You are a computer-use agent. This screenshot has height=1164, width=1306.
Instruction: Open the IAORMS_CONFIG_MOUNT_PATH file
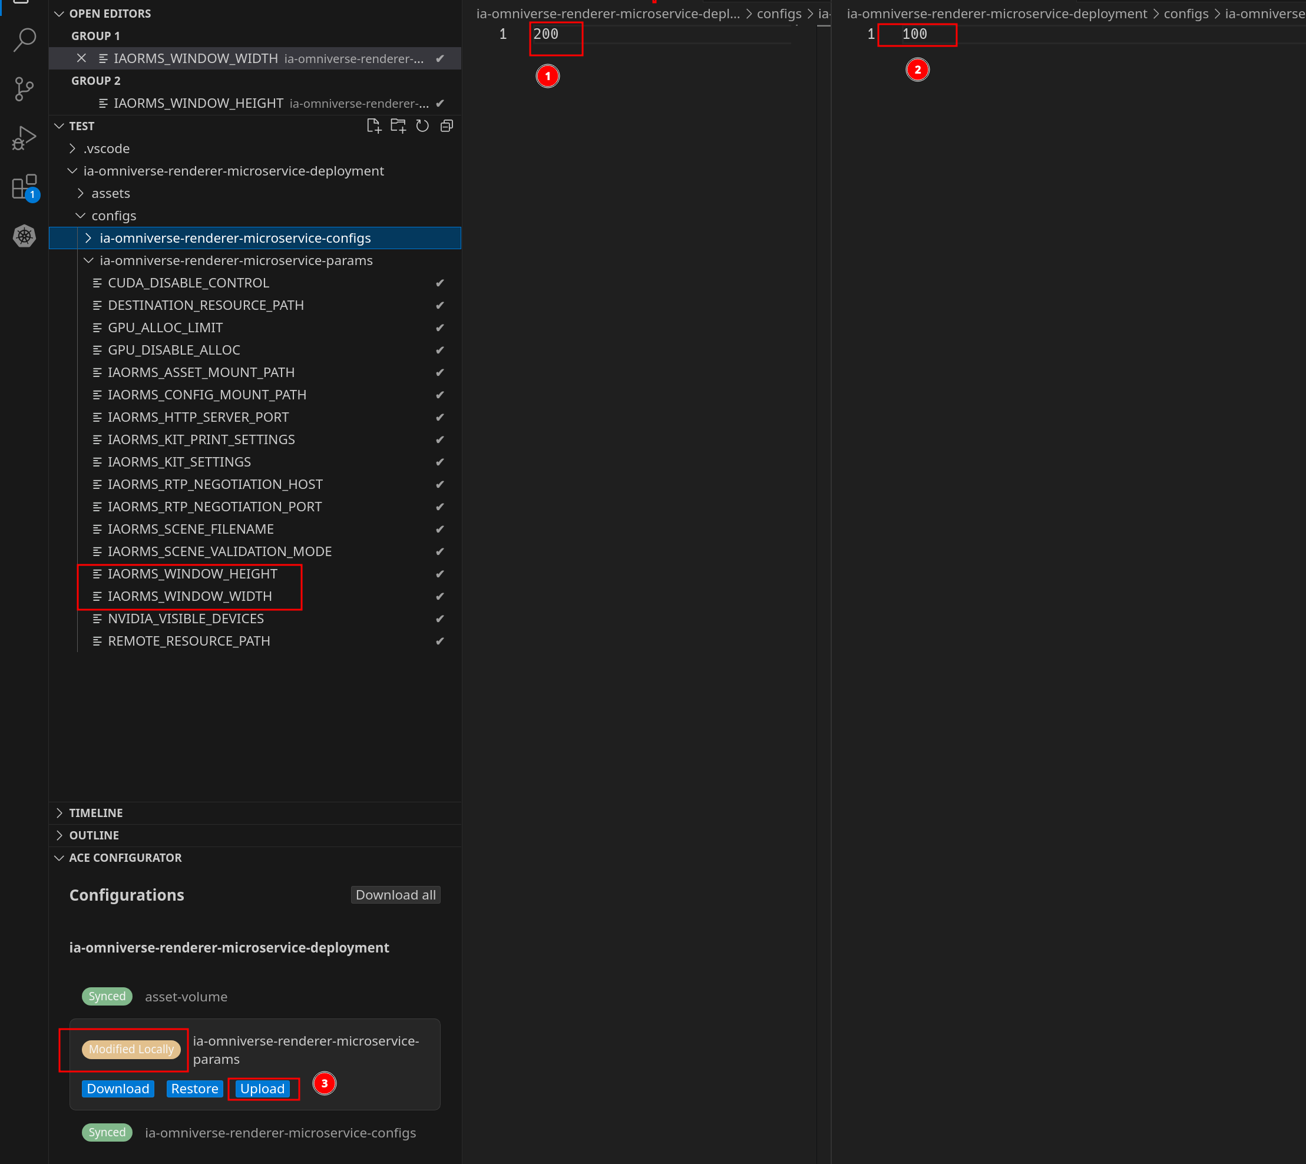(256, 395)
